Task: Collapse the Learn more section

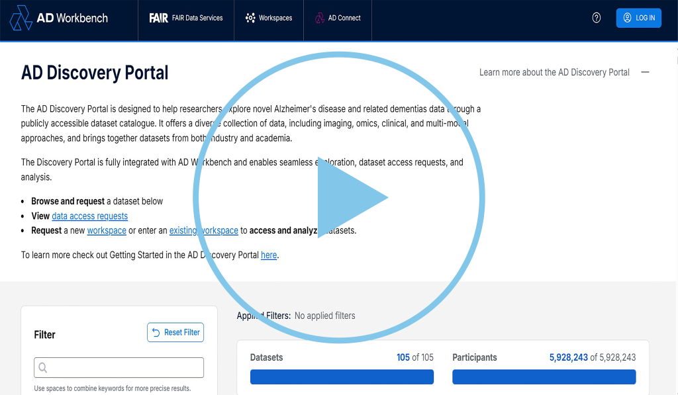Action: (x=645, y=72)
